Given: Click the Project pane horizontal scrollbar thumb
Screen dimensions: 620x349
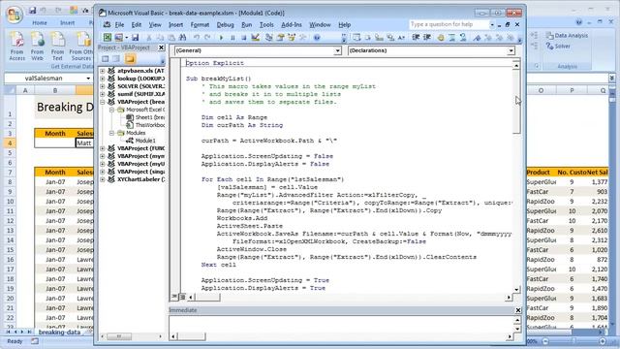Looking at the screenshot, I should tap(119, 336).
